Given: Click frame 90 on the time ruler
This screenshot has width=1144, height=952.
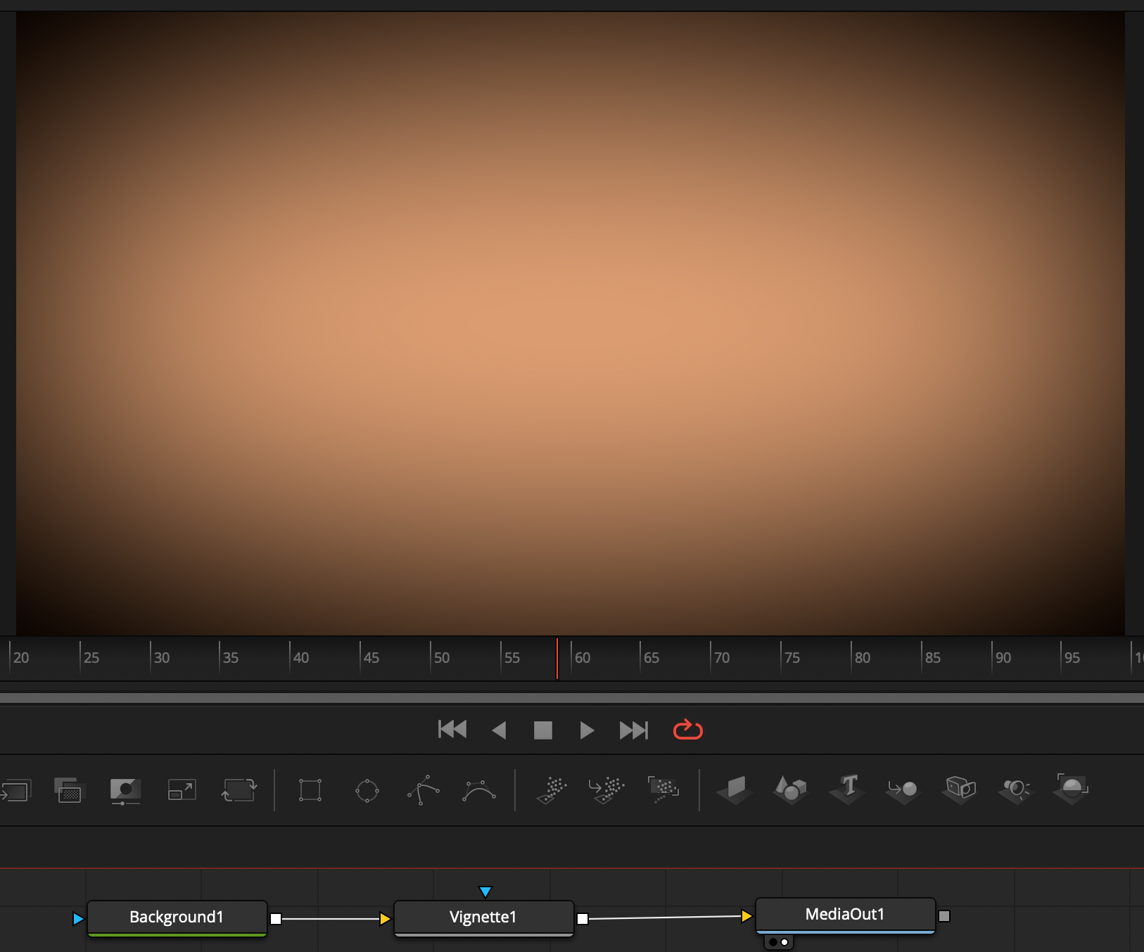Looking at the screenshot, I should point(1003,658).
